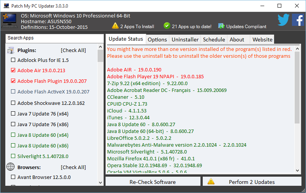The width and height of the screenshot is (306, 193).
Task: Click the Updates Compliant icon
Action: click(221, 26)
